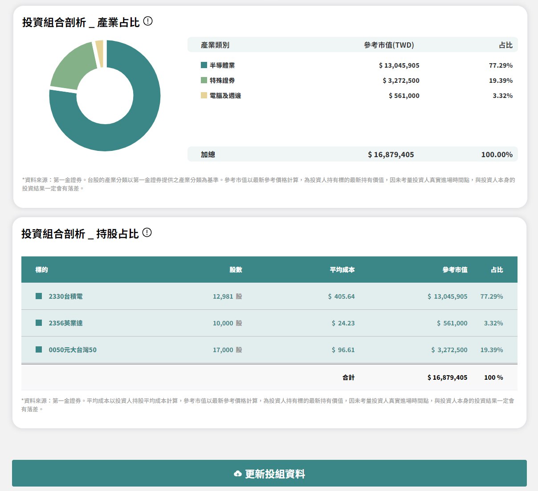
Task: Click info icon beside 產業占比 title
Action: [x=148, y=21]
